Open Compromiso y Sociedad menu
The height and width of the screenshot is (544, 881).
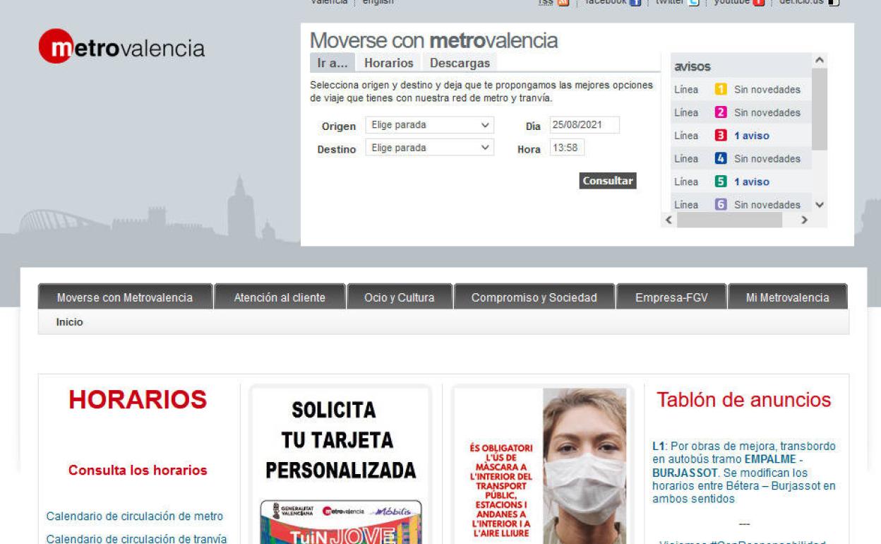[x=534, y=297]
